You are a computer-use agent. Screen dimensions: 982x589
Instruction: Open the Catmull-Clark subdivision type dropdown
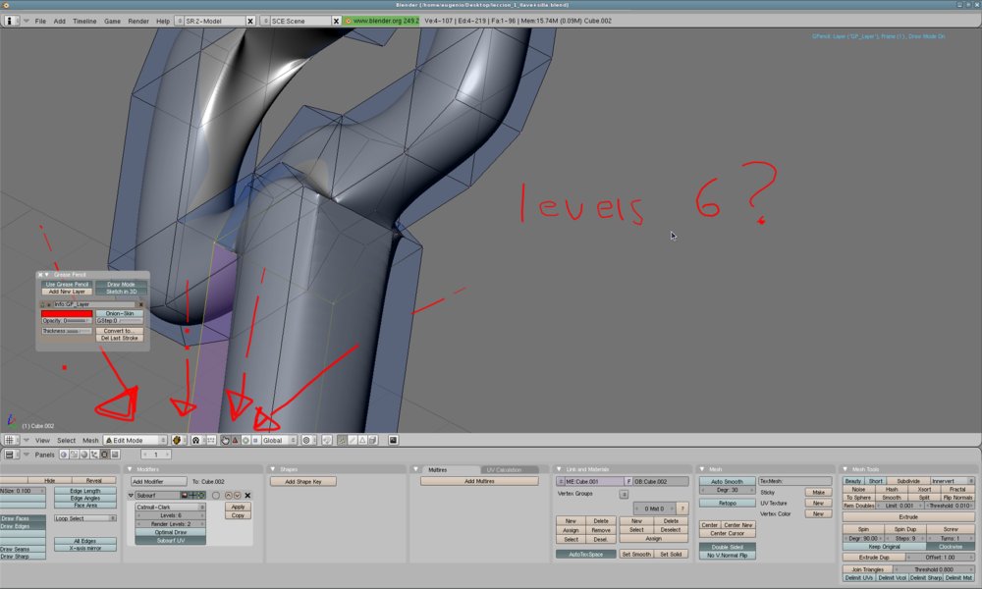(170, 507)
